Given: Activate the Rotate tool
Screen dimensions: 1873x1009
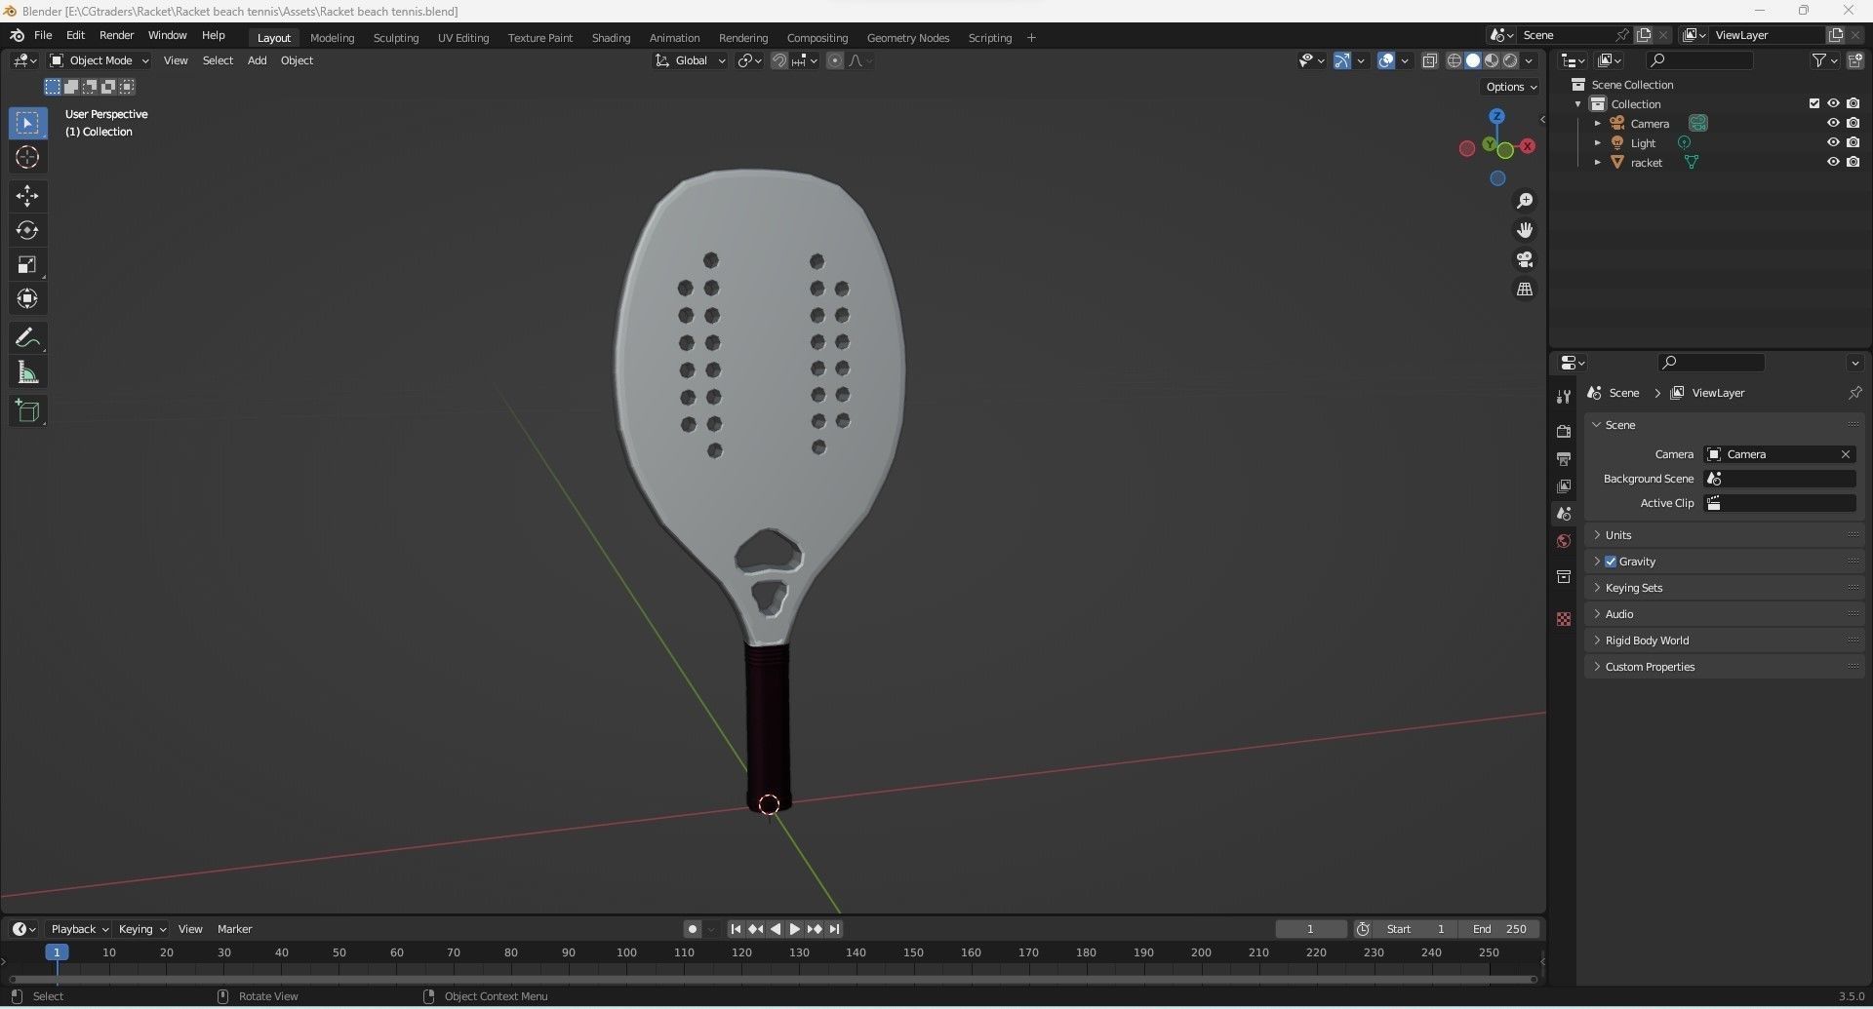Looking at the screenshot, I should point(27,230).
